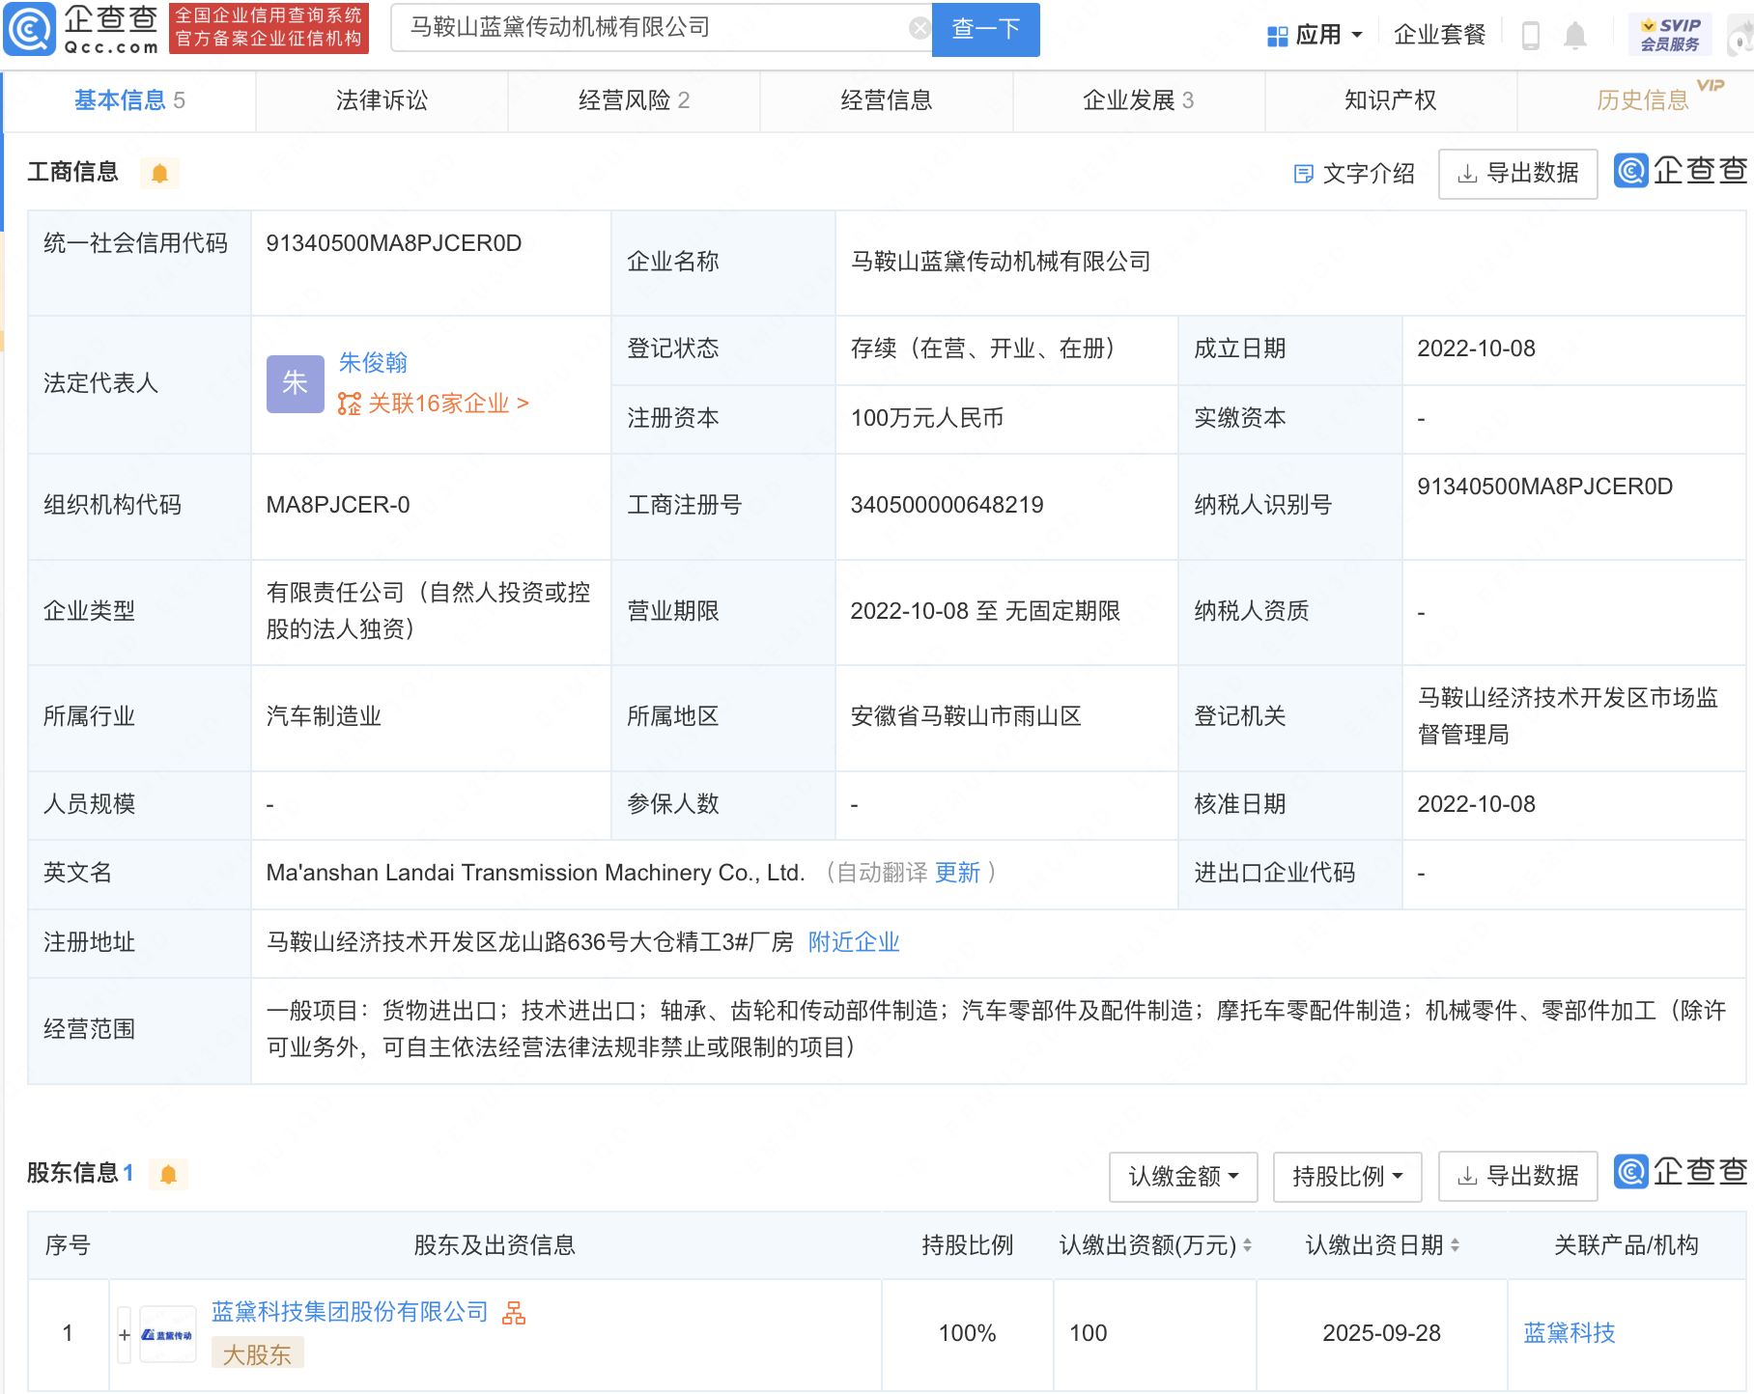Switch to 法律诉讼 tab
Screen dimensions: 1754x1394
[382, 100]
